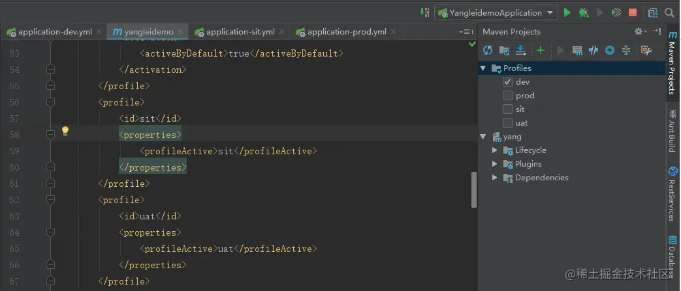This screenshot has width=681, height=291.
Task: Collapse all nodes in Maven tree
Action: coord(626,51)
